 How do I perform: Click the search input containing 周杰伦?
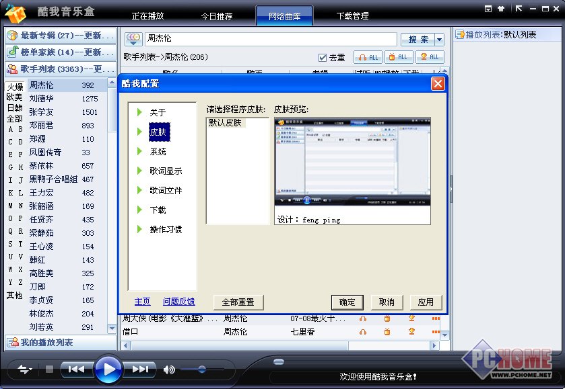[x=271, y=39]
